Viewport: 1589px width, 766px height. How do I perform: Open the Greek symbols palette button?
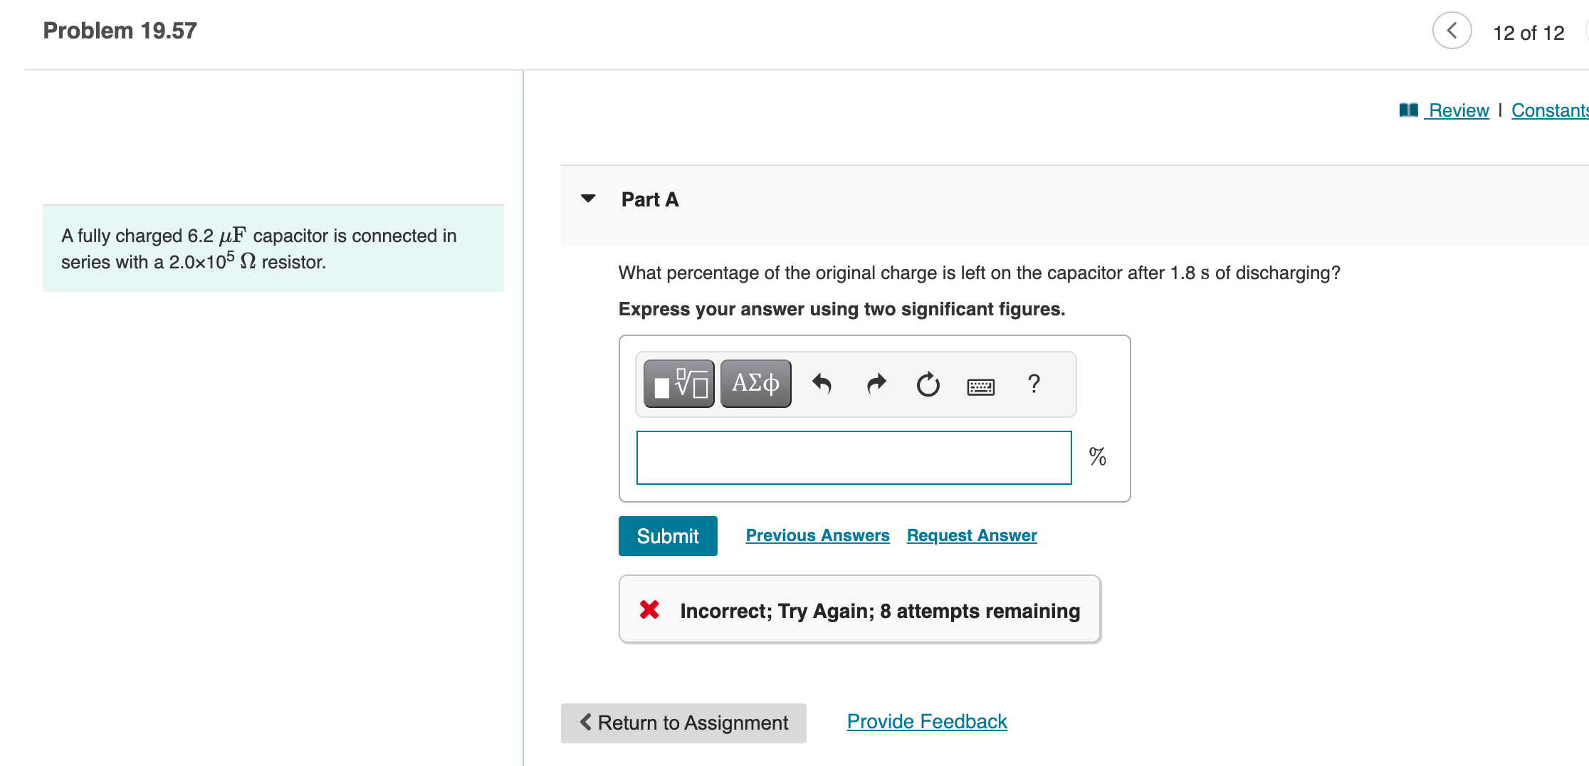pos(755,384)
